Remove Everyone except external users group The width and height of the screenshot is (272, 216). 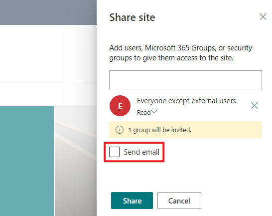pyautogui.click(x=254, y=105)
